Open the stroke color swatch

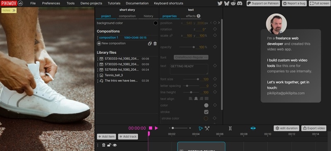point(206,118)
